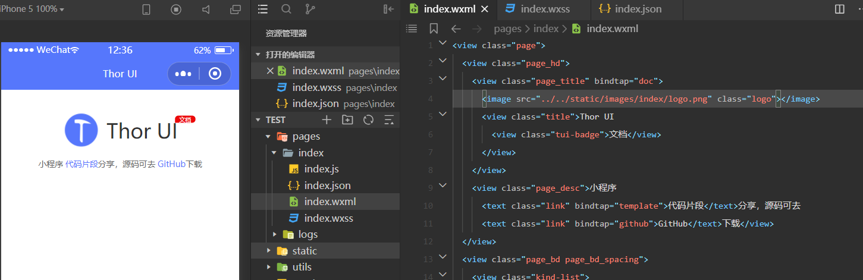Viewport: 863px width, 280px height.
Task: Fold code at line 1
Action: point(442,43)
